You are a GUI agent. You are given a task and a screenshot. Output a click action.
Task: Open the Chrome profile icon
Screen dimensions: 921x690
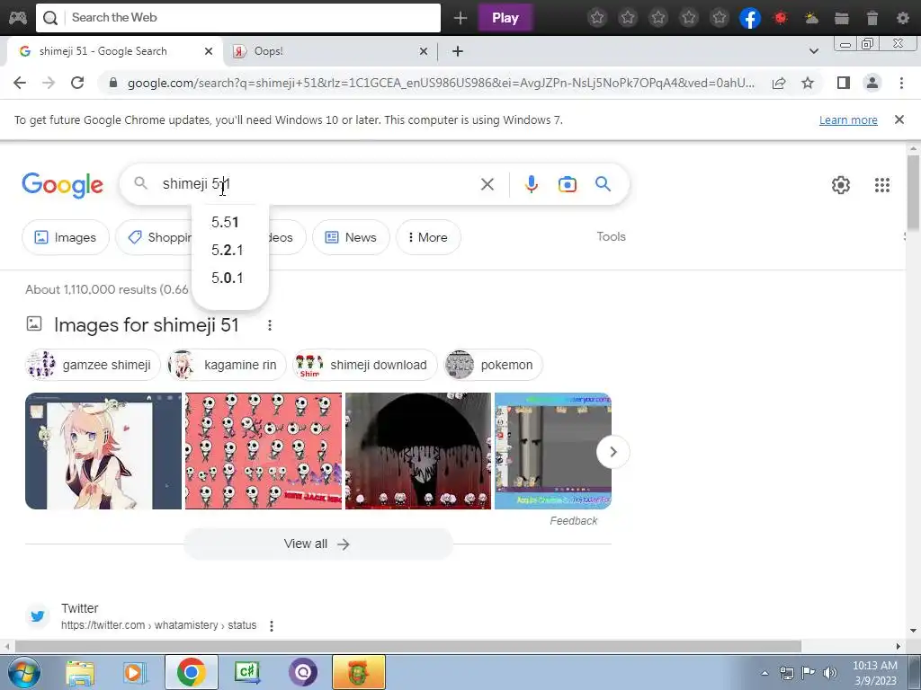click(x=872, y=83)
